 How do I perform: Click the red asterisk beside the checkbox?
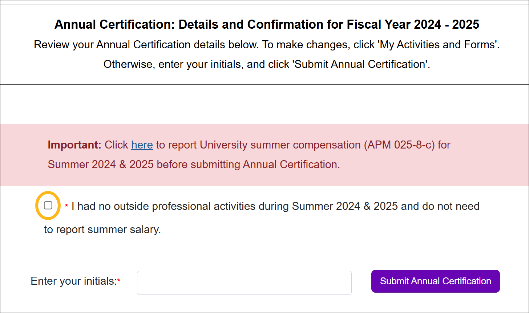point(66,207)
